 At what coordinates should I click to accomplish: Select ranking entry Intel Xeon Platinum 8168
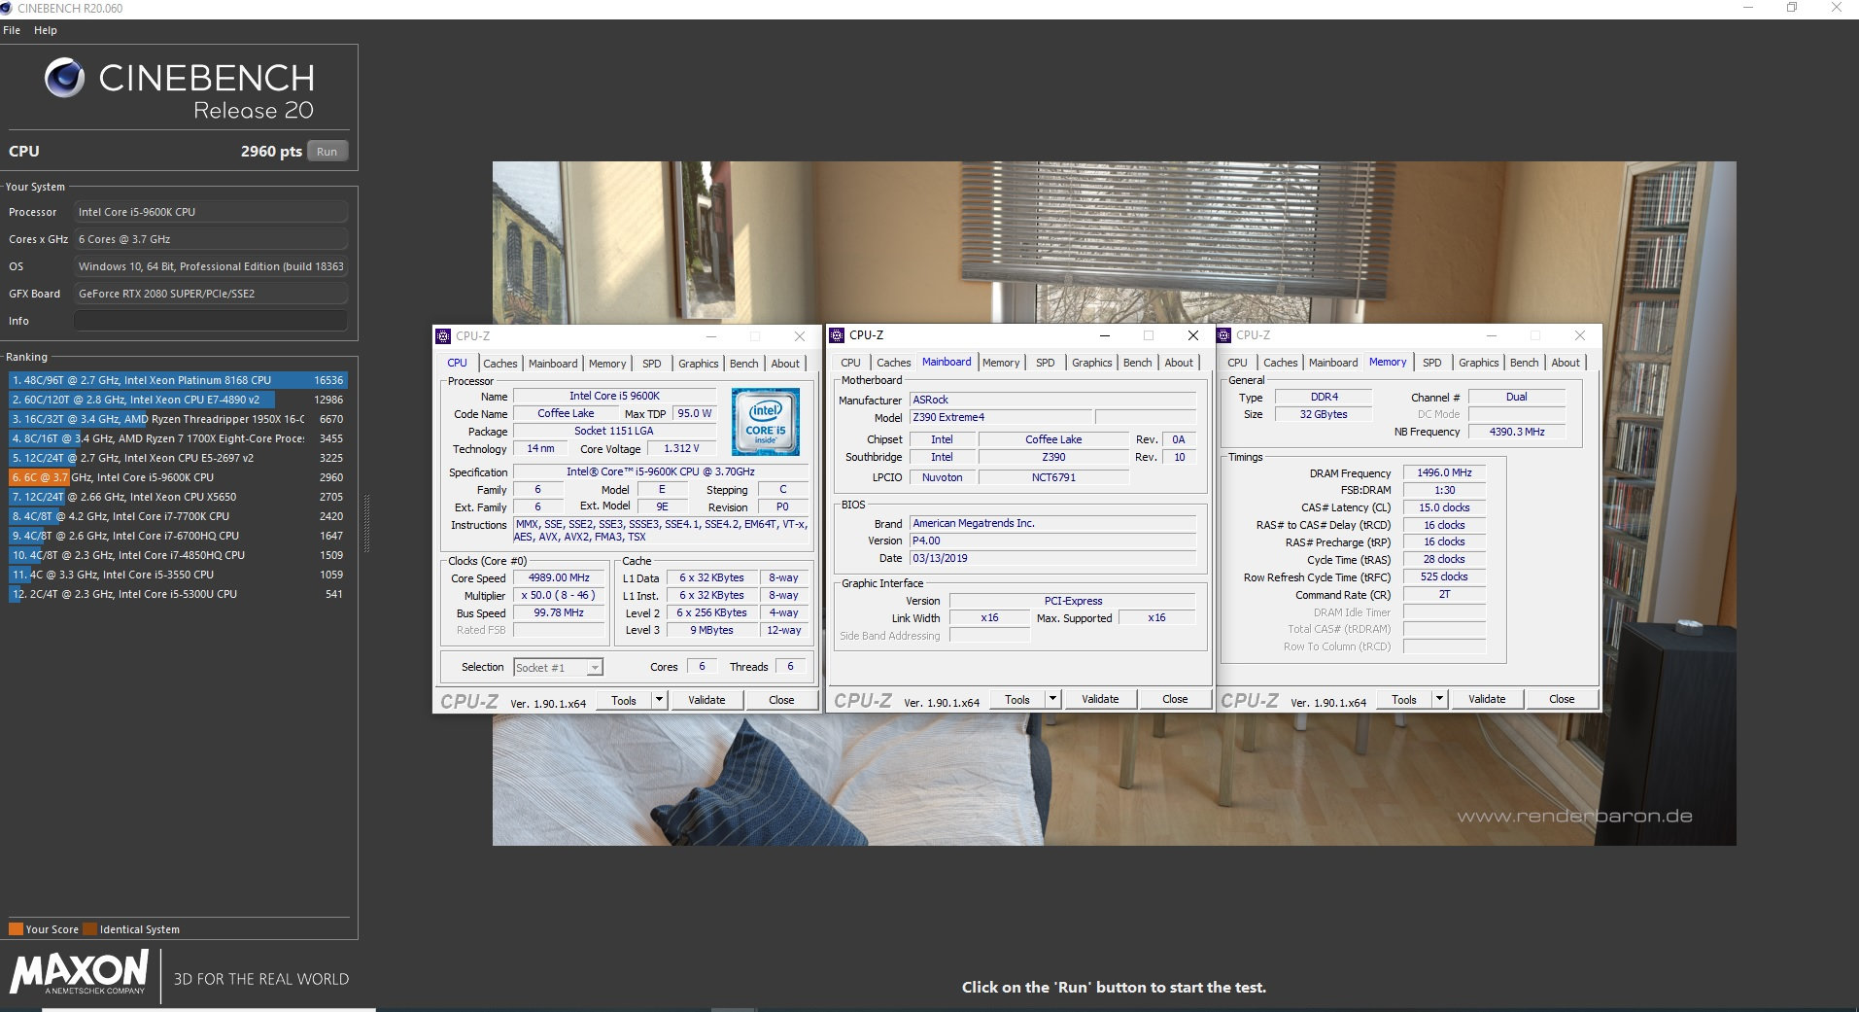[x=178, y=380]
